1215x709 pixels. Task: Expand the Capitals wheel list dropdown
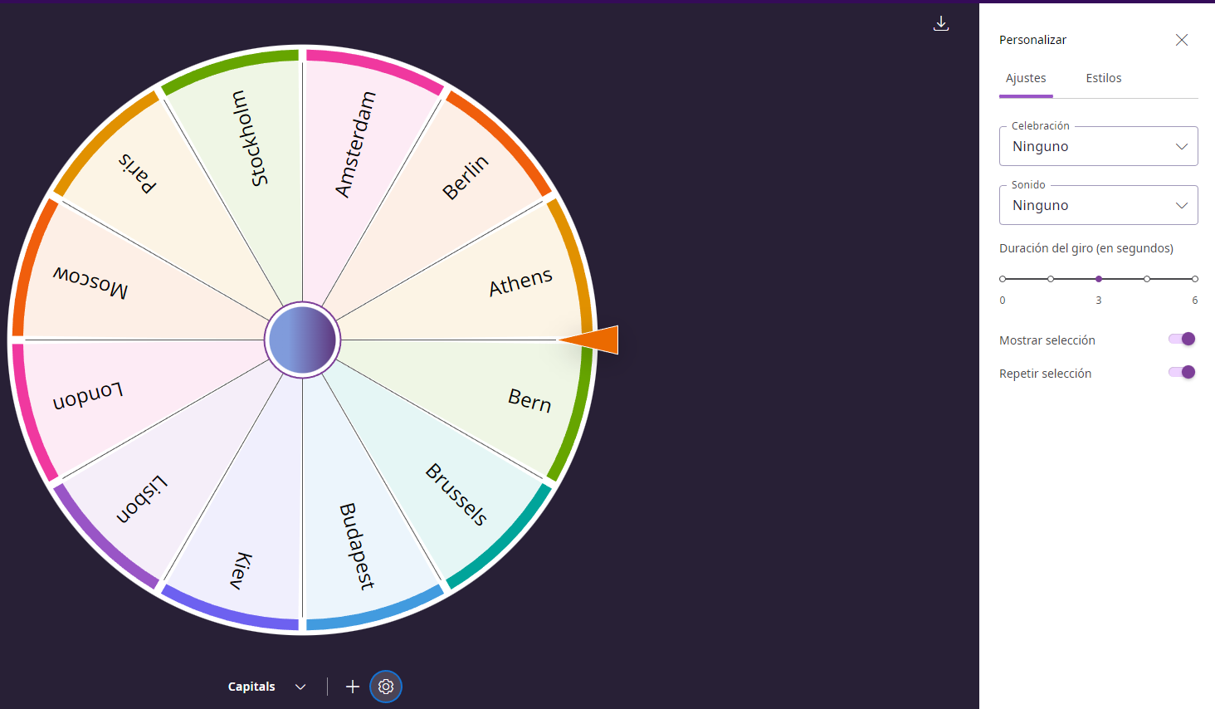click(x=300, y=687)
